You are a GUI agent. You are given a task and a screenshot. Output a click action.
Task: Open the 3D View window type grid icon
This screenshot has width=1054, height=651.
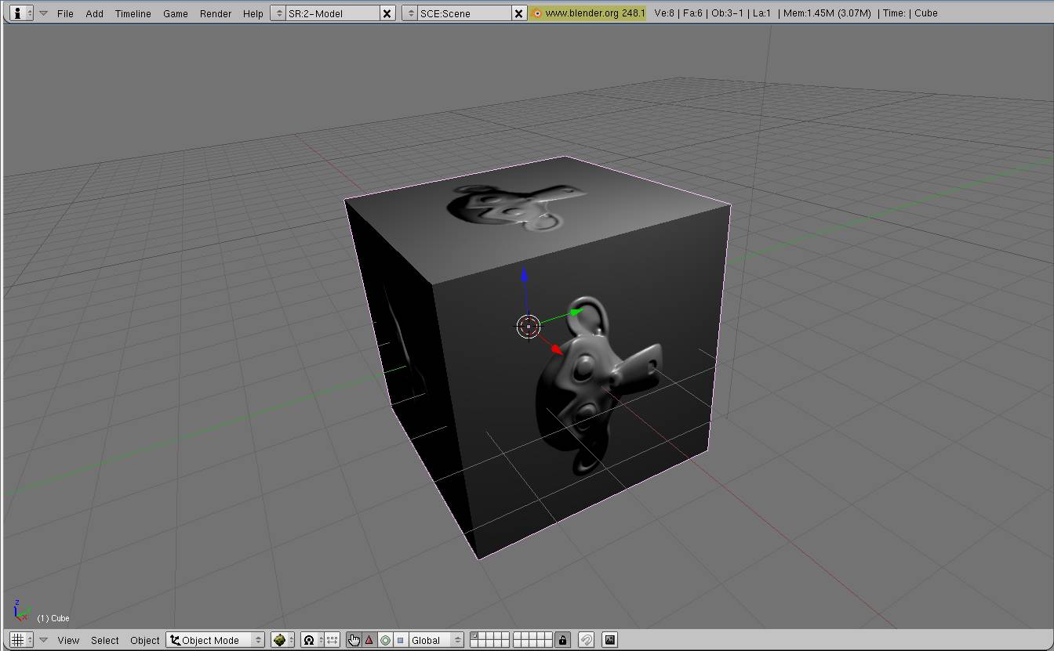pos(21,640)
